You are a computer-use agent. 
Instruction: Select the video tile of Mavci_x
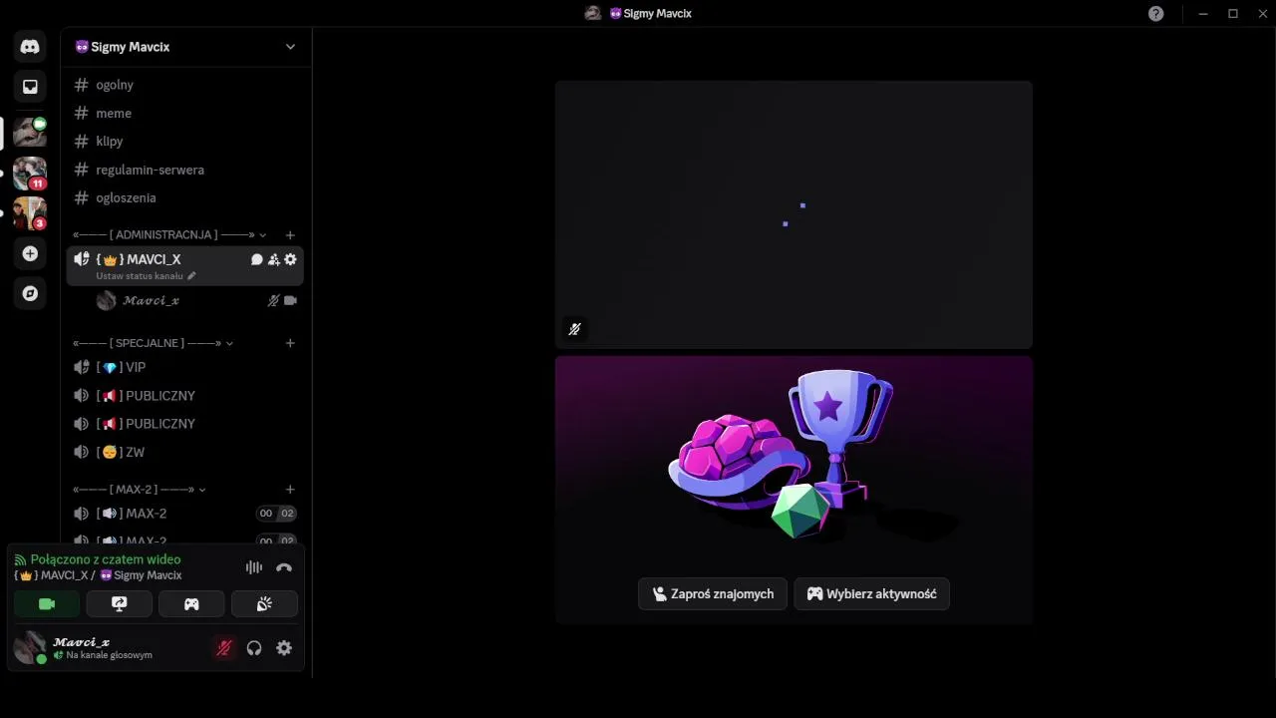click(794, 214)
